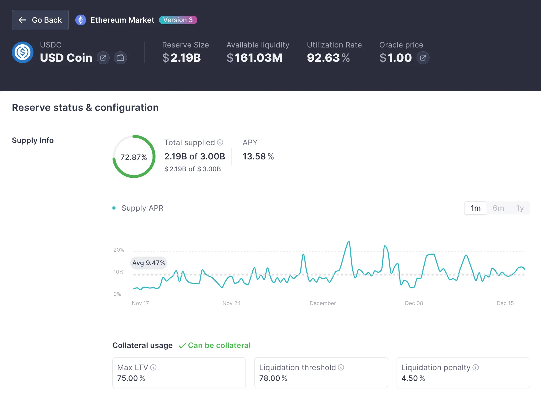Select the 1m chart range
The height and width of the screenshot is (403, 541).
point(476,208)
